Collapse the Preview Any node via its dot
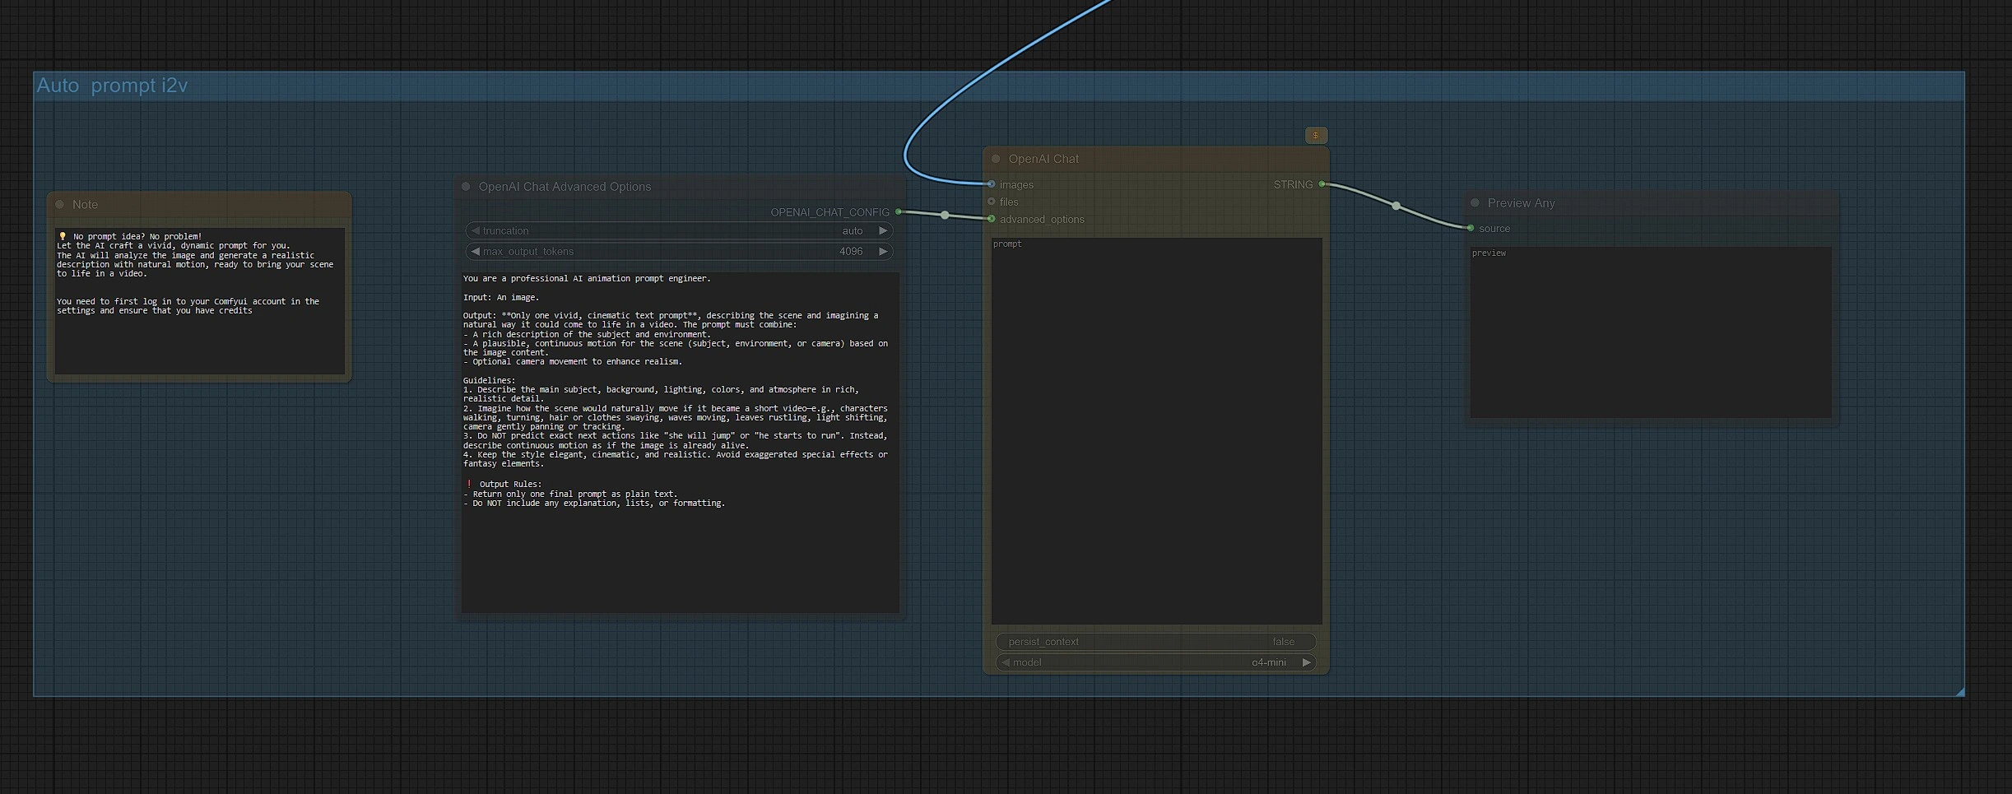 pos(1475,202)
